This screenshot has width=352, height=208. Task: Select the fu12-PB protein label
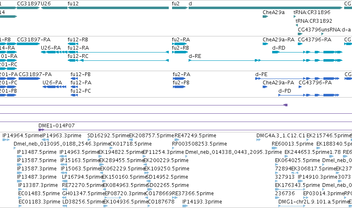(81, 74)
